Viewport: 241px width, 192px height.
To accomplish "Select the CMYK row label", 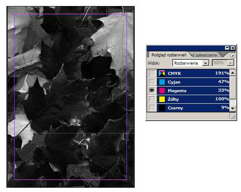I will point(174,74).
